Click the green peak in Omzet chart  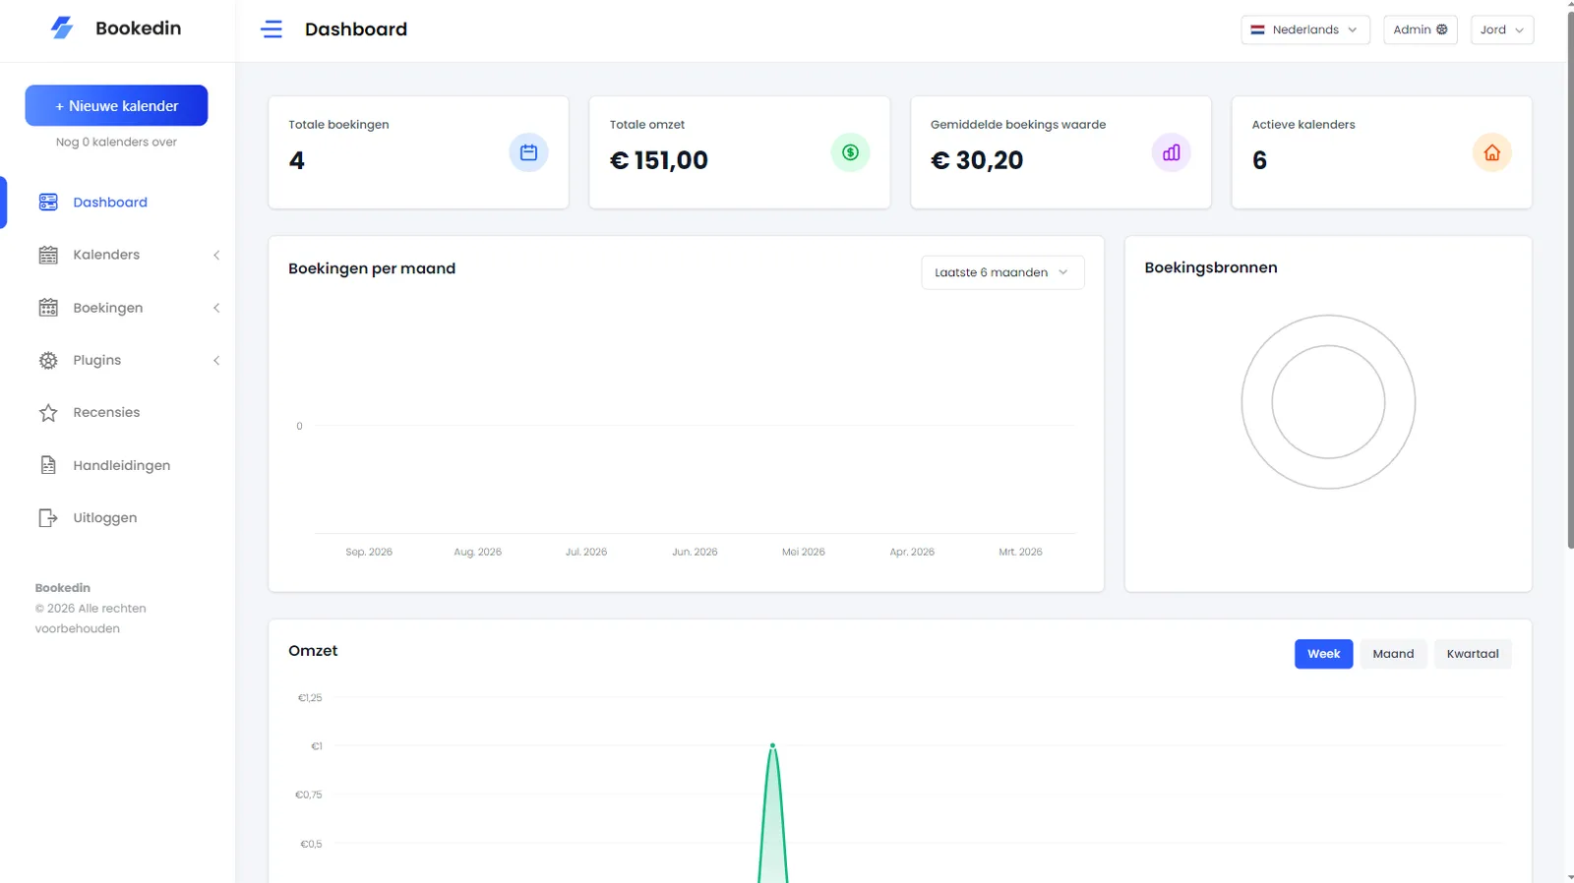(x=772, y=746)
